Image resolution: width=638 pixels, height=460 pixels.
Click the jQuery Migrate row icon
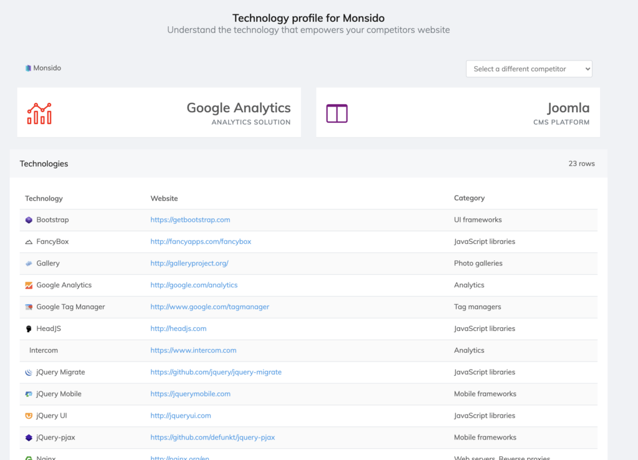click(x=29, y=372)
